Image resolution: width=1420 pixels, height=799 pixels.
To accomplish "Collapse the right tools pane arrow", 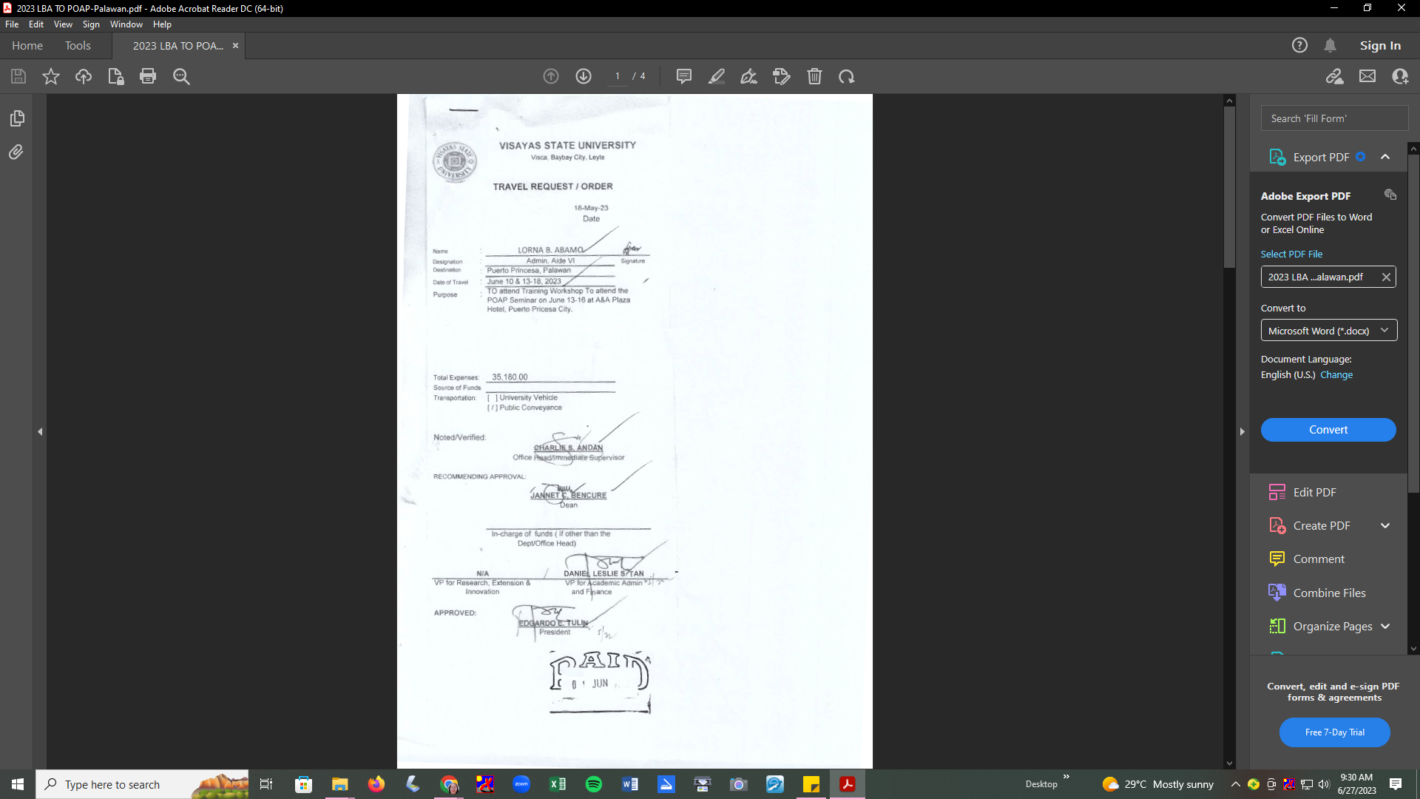I will click(1242, 431).
